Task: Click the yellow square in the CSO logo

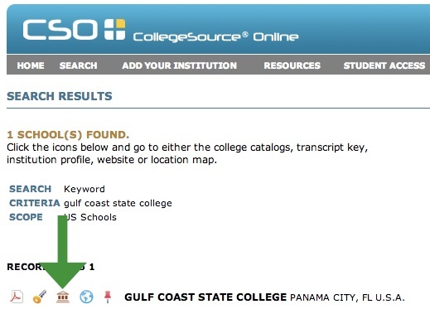Action: click(x=120, y=24)
